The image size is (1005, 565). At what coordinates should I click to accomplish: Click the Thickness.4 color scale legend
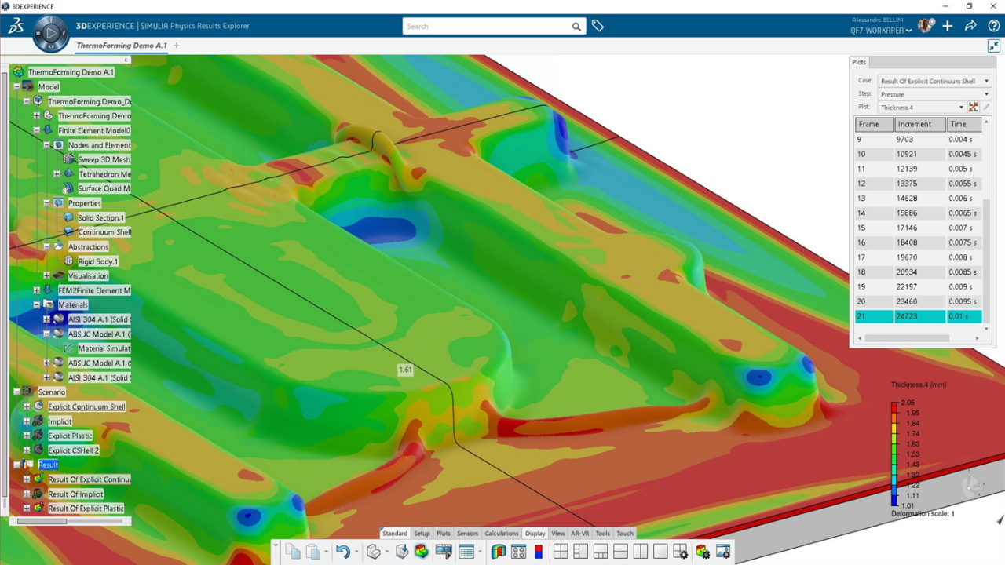click(x=895, y=455)
